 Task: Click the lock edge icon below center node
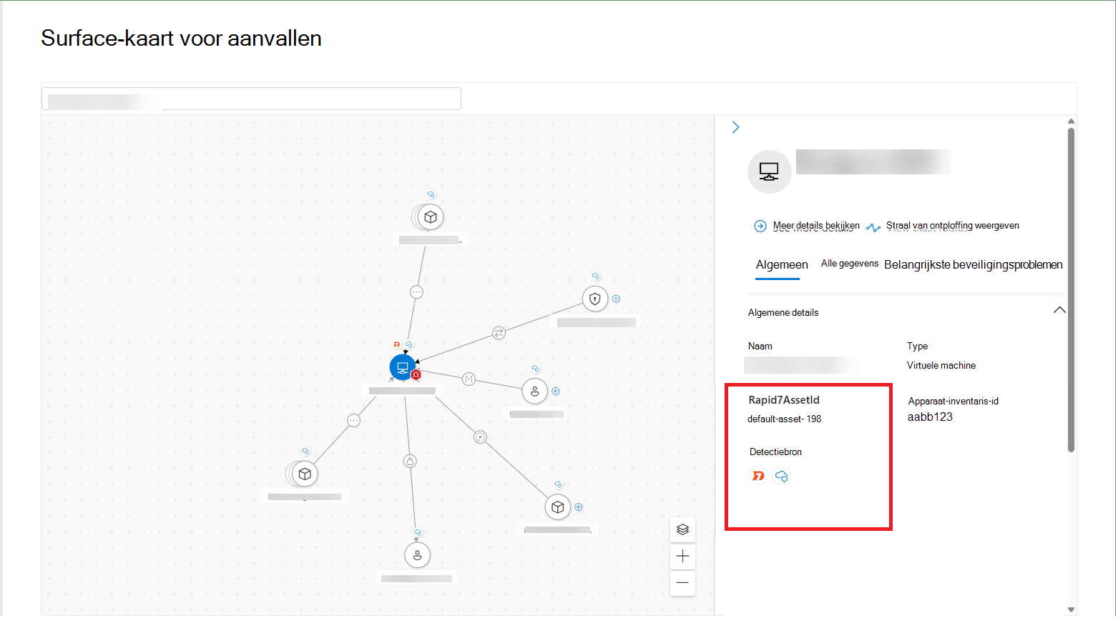[410, 461]
